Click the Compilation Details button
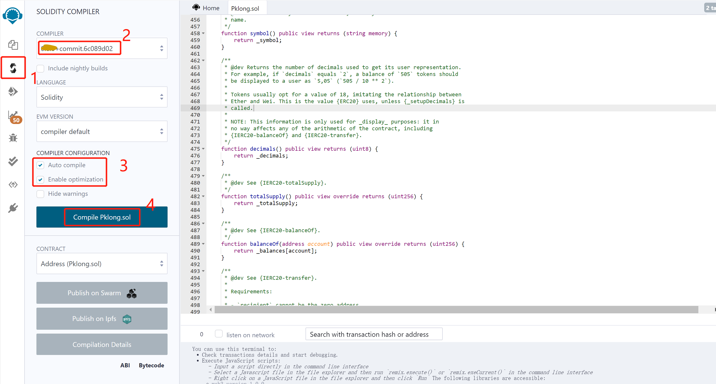 click(x=102, y=344)
